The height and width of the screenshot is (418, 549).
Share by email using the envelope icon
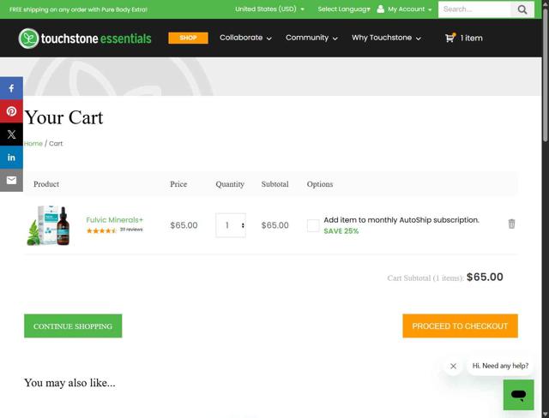click(11, 181)
